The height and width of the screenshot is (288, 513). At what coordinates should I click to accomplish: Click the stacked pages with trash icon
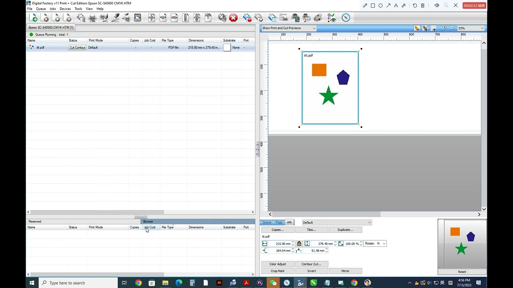(x=81, y=18)
